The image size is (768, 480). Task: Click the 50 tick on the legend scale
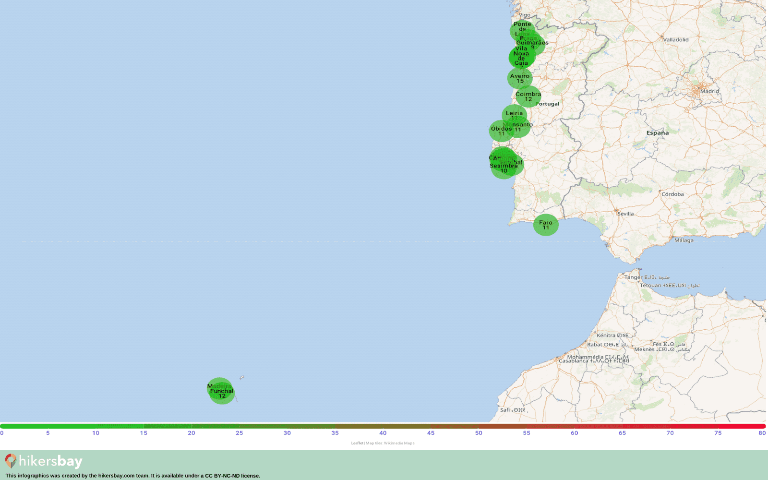coord(479,433)
